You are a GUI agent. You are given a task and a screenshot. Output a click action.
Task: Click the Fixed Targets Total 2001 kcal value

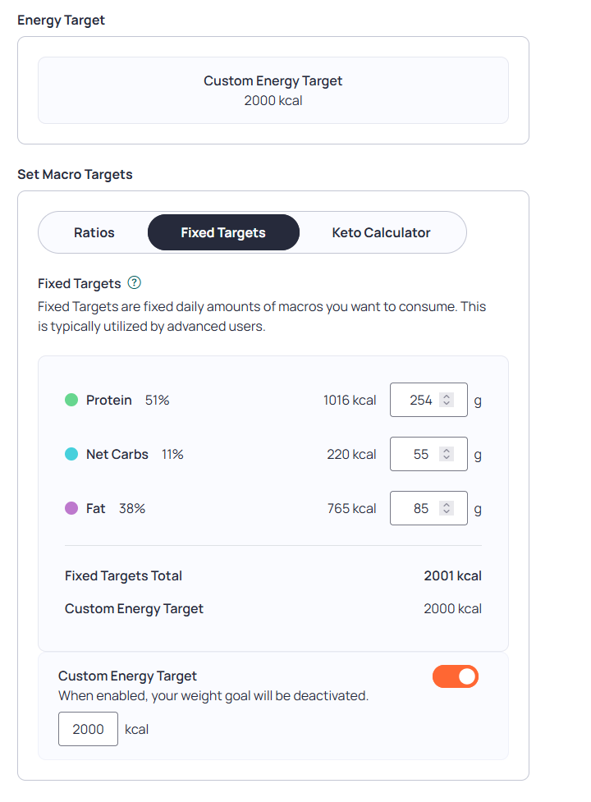coord(452,576)
